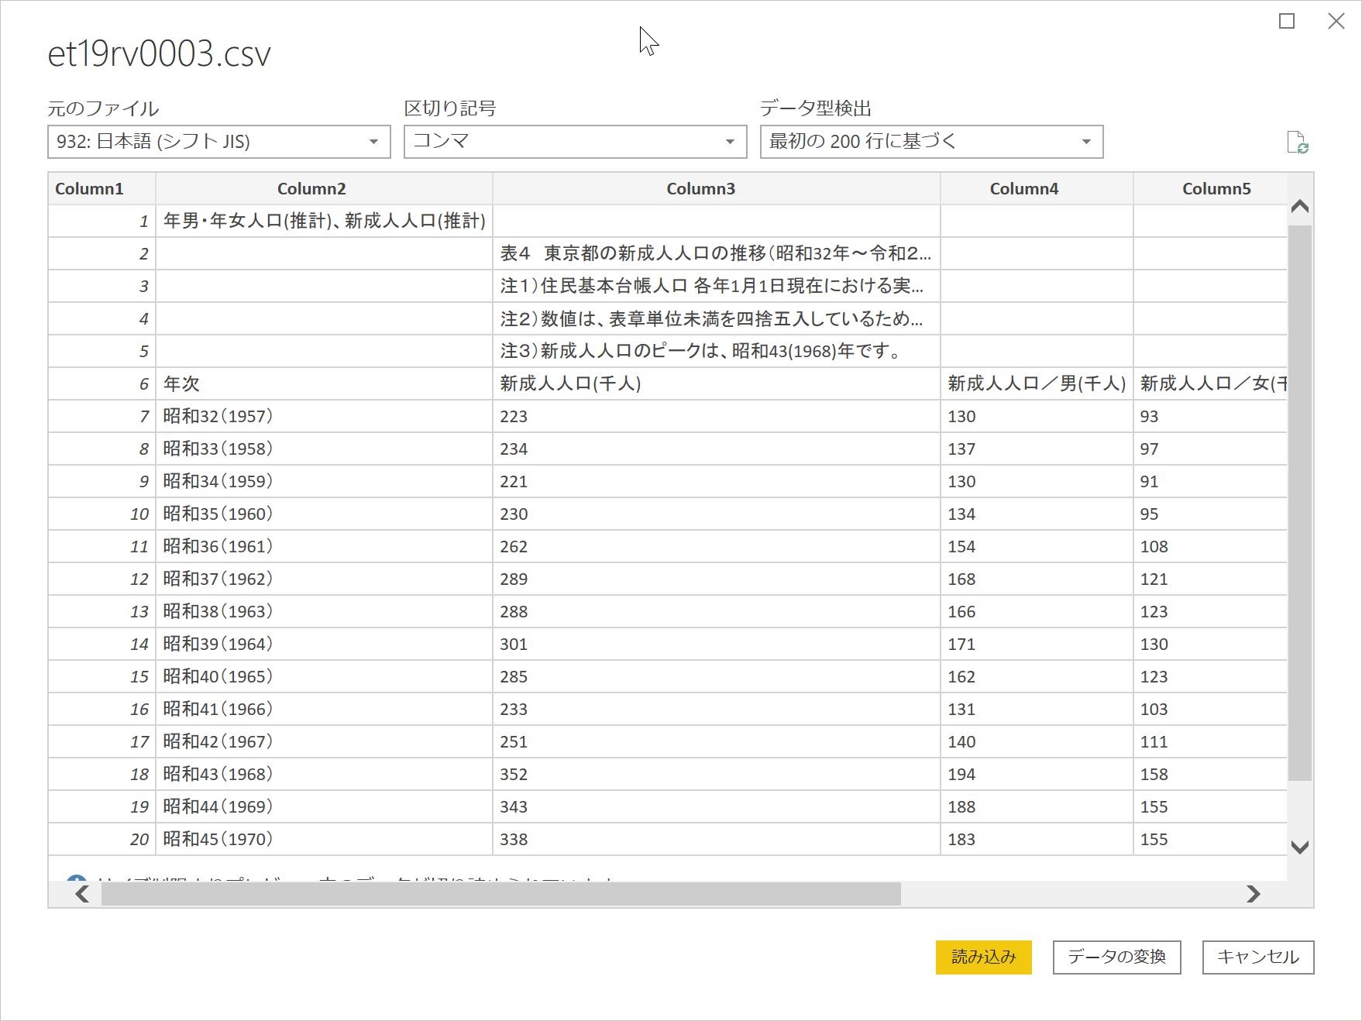
Task: Click the 昭和40(1965) cell
Action: point(324,677)
